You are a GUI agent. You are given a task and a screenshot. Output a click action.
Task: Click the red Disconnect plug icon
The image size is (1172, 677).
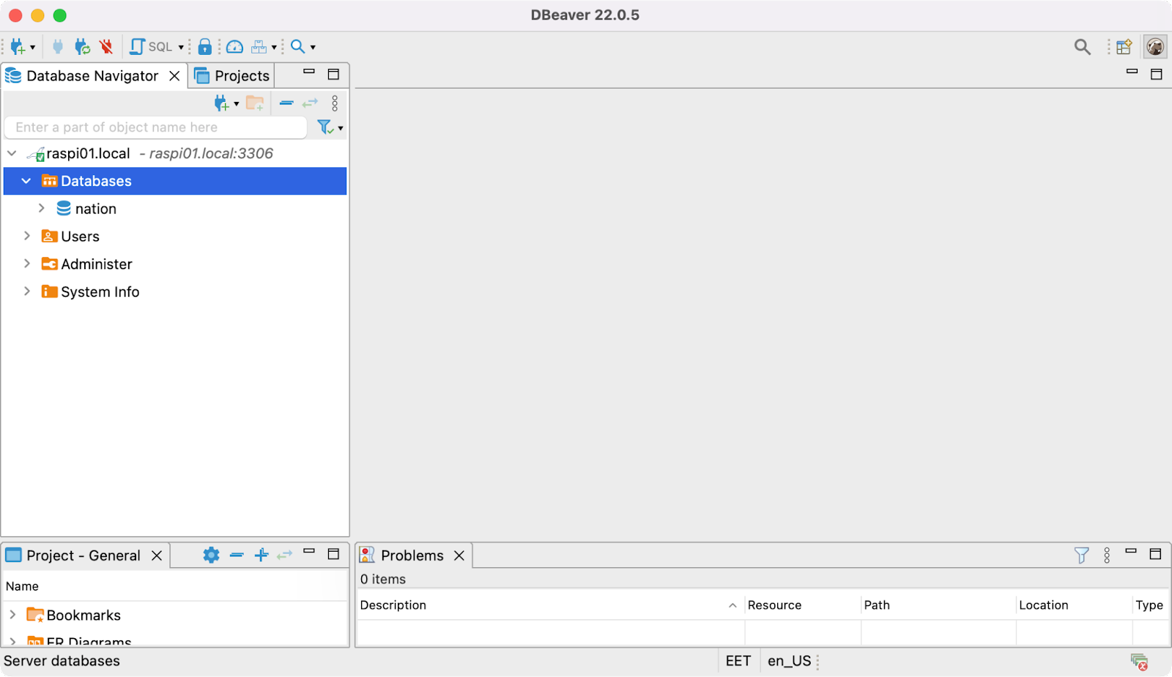click(106, 47)
